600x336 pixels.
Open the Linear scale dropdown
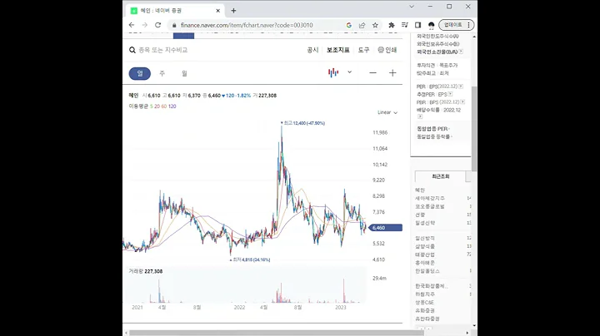(387, 112)
